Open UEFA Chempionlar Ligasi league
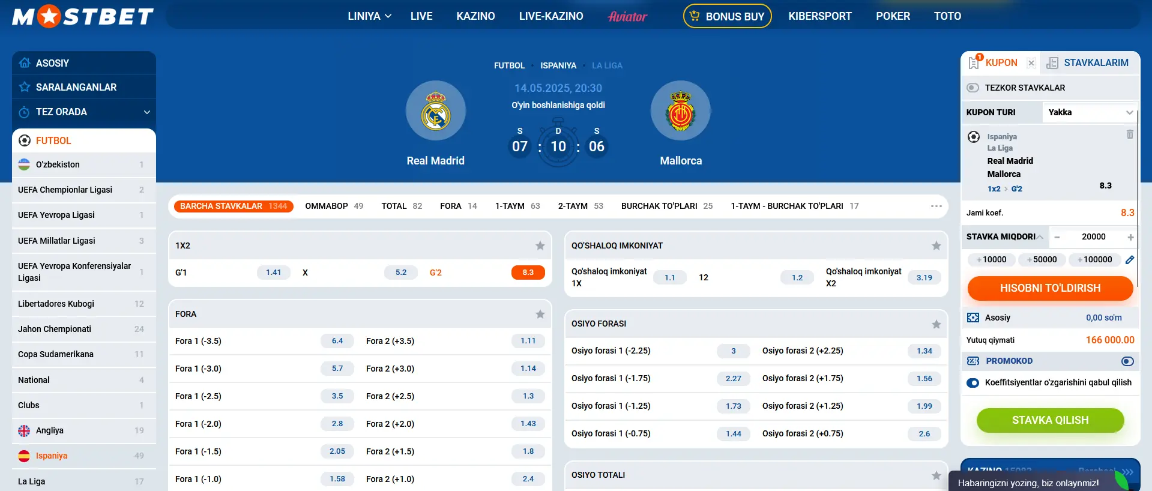This screenshot has height=491, width=1152. point(84,190)
